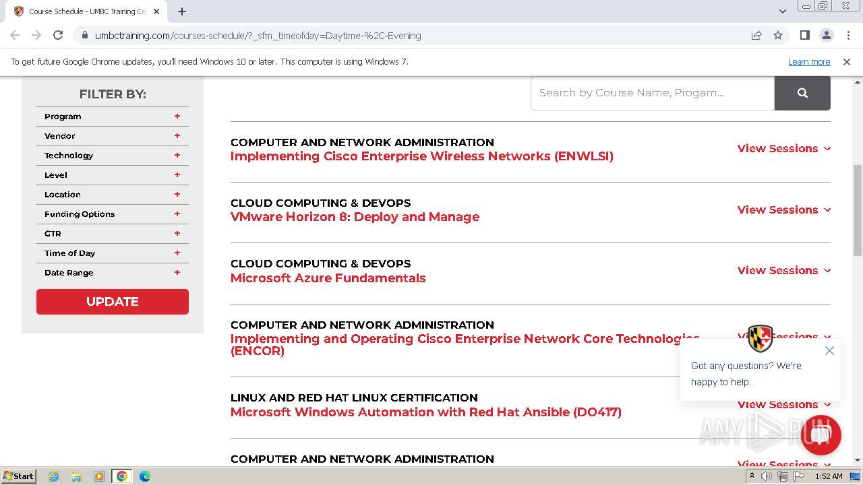Open VMware Horizon 8: Deploy and Manage course
The width and height of the screenshot is (863, 485).
point(355,217)
